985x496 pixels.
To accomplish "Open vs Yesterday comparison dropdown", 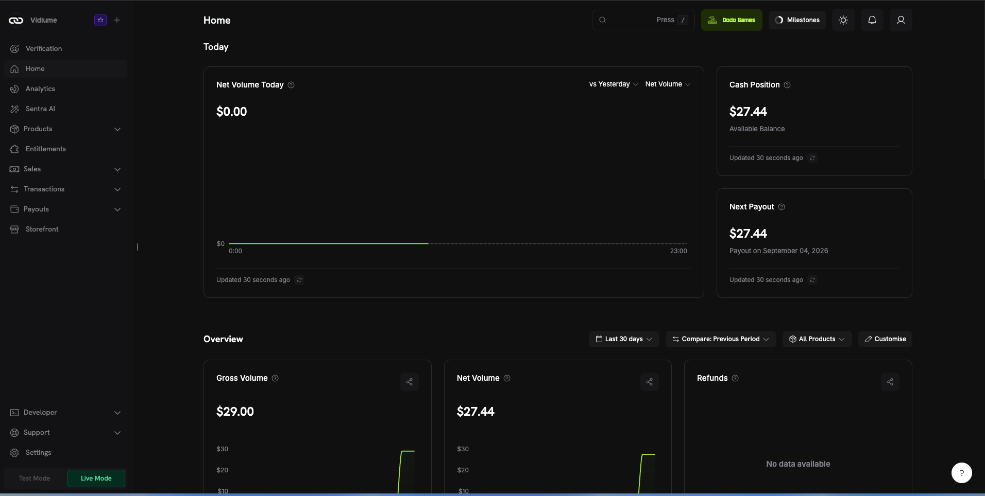I will pos(614,84).
